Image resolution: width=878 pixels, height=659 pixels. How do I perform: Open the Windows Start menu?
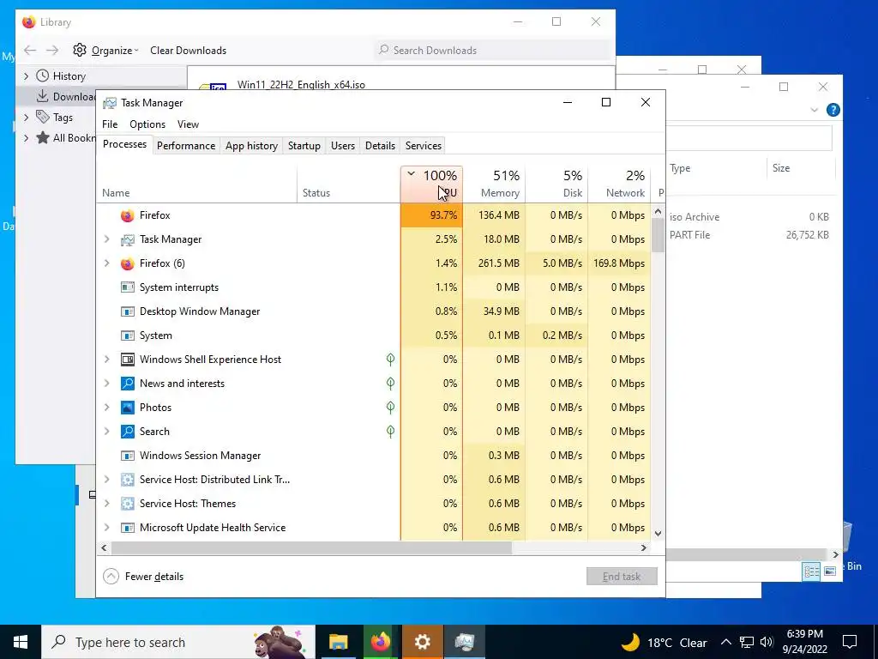pyautogui.click(x=21, y=642)
